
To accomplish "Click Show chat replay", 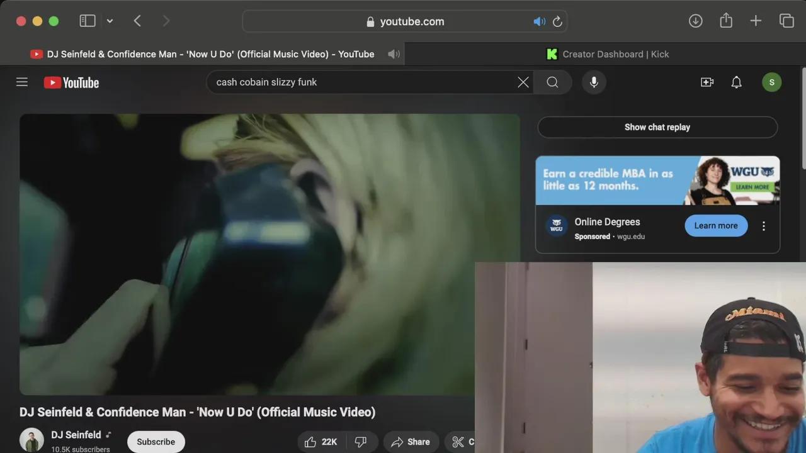I will [657, 127].
